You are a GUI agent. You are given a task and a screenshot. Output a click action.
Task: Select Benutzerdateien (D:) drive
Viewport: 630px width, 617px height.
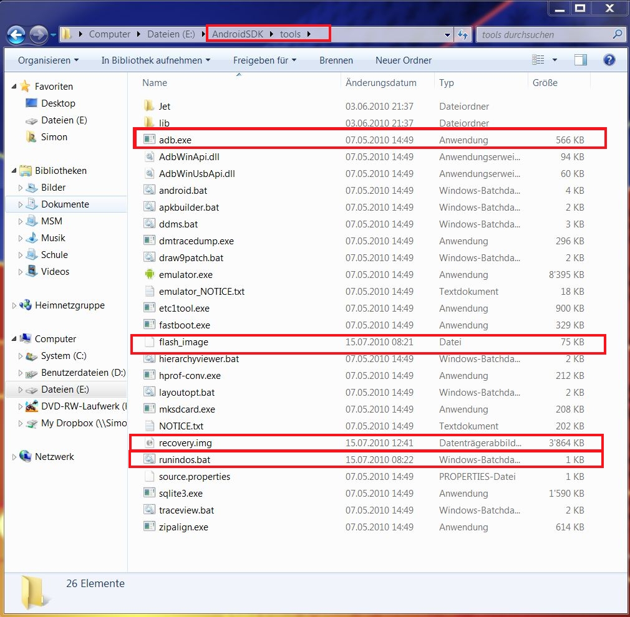pyautogui.click(x=83, y=373)
